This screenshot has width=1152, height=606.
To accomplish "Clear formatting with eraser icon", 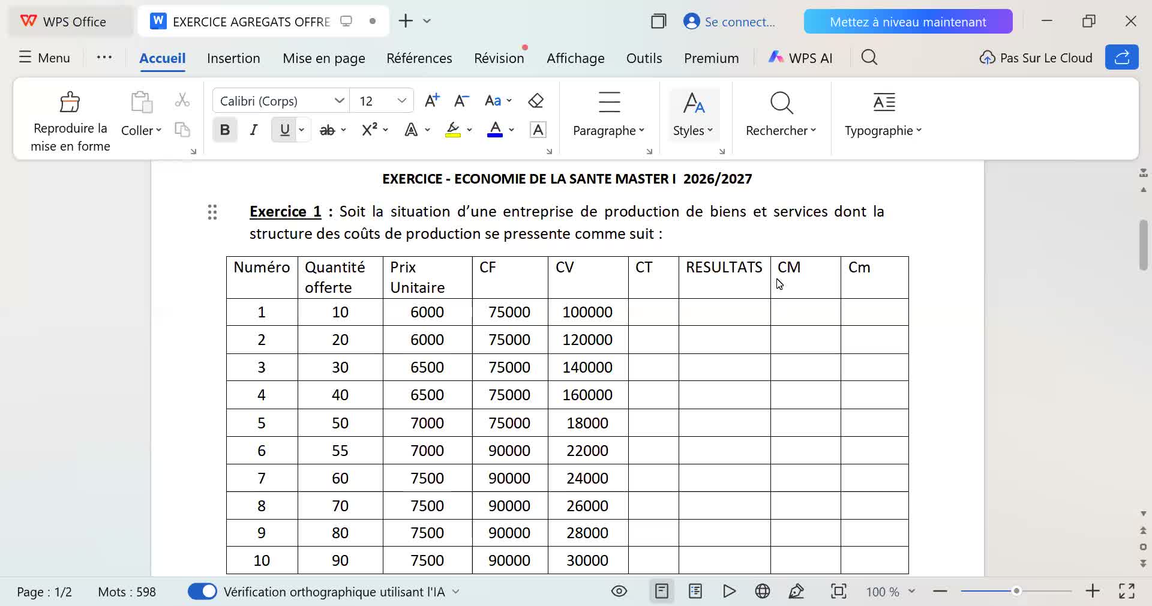I will 536,101.
